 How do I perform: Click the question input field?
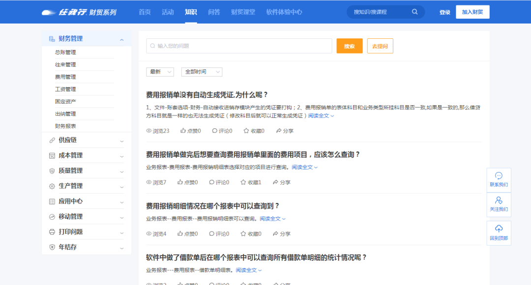tap(239, 45)
